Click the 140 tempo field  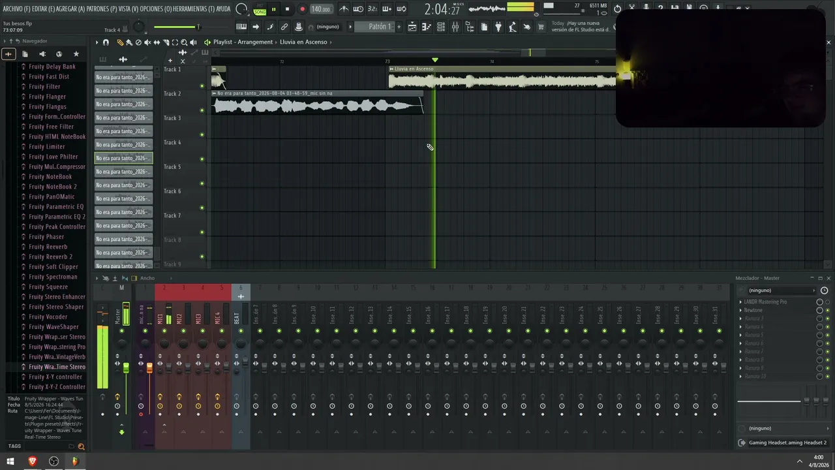pyautogui.click(x=320, y=9)
